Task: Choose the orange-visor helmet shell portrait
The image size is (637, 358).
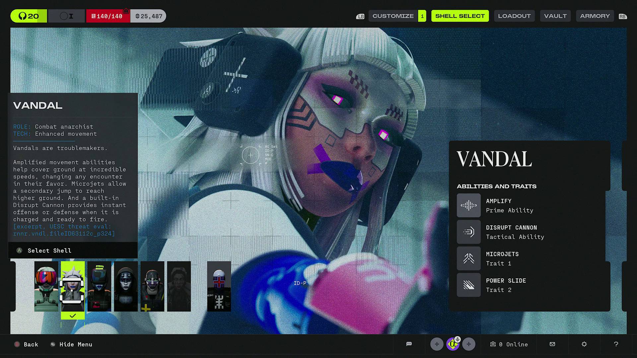Action: (46, 286)
